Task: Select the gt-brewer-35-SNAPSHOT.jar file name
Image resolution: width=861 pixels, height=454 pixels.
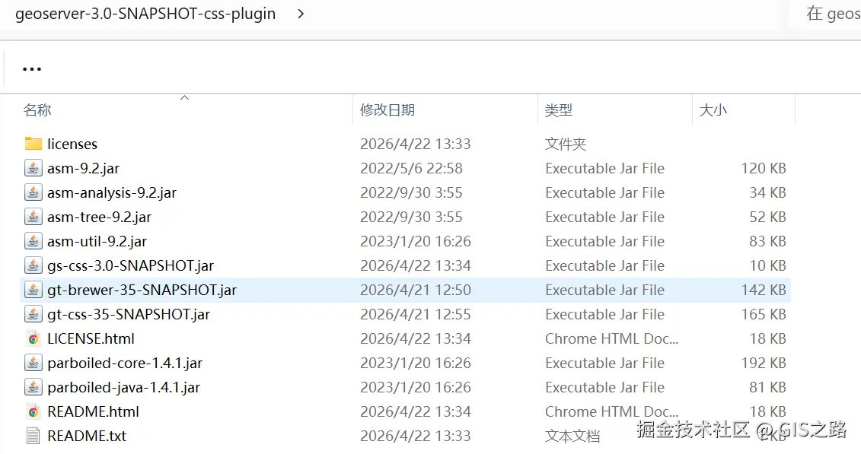Action: [x=142, y=290]
